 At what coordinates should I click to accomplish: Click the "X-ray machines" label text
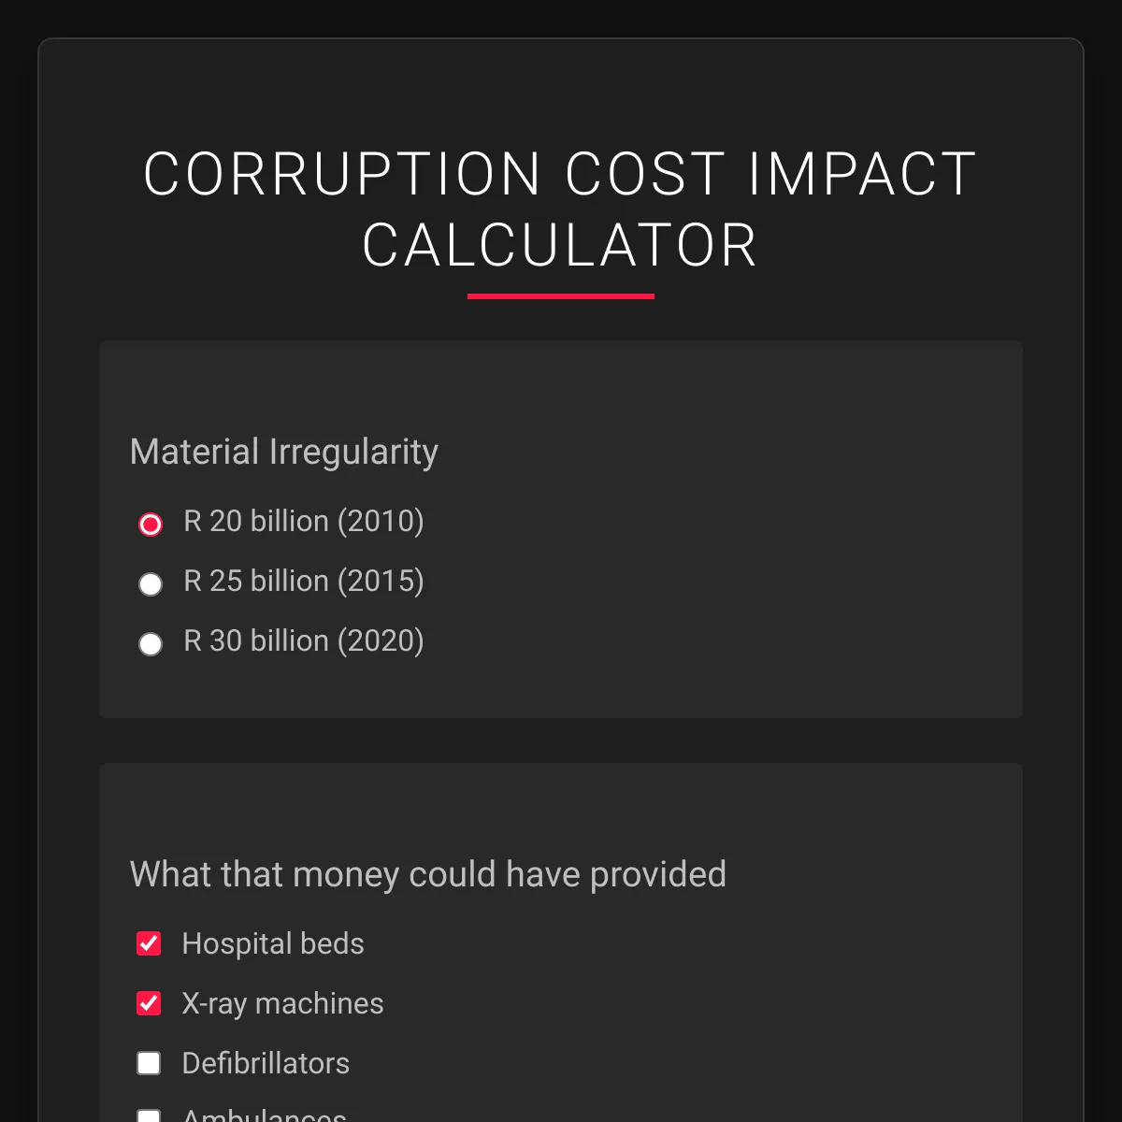282,1003
